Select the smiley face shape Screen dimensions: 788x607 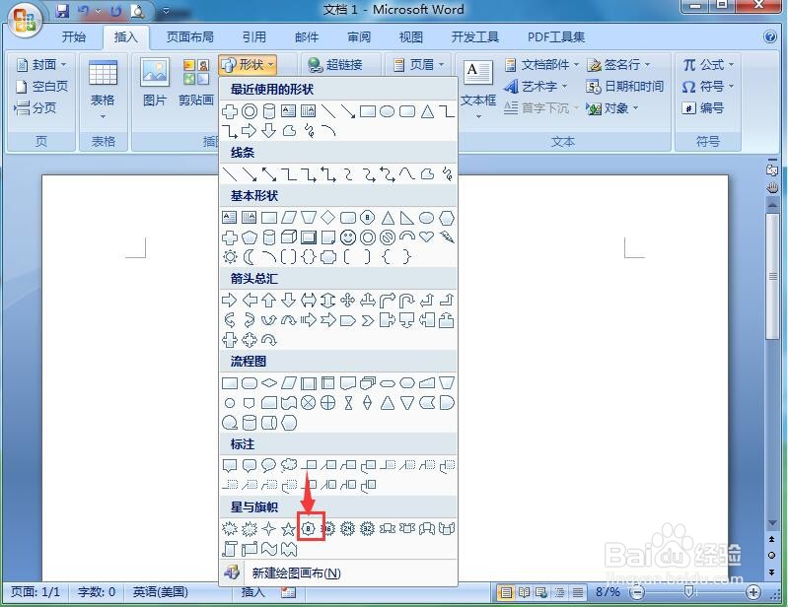coord(348,236)
